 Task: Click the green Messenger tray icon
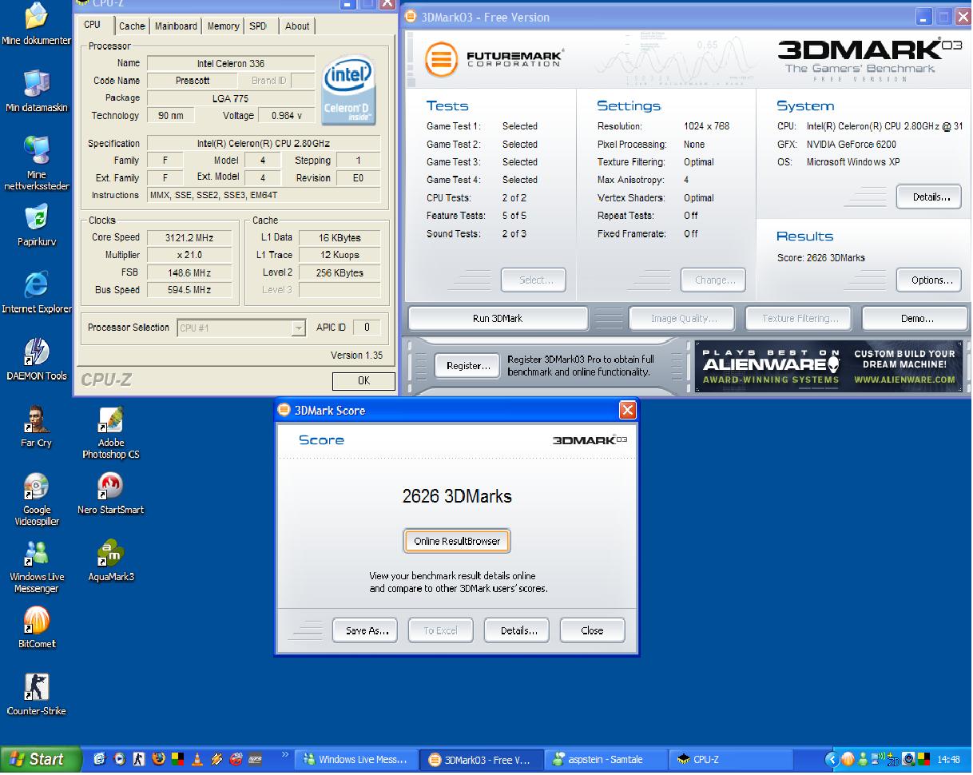(x=863, y=759)
